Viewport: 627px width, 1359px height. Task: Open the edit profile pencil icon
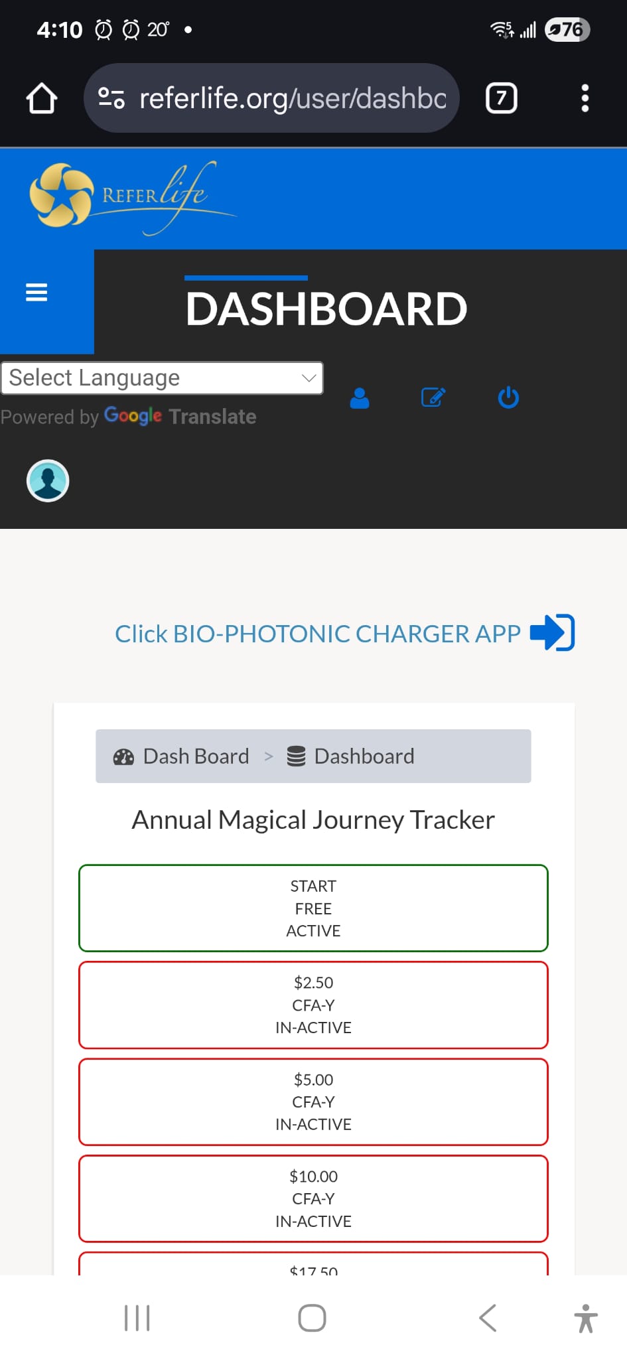click(433, 397)
